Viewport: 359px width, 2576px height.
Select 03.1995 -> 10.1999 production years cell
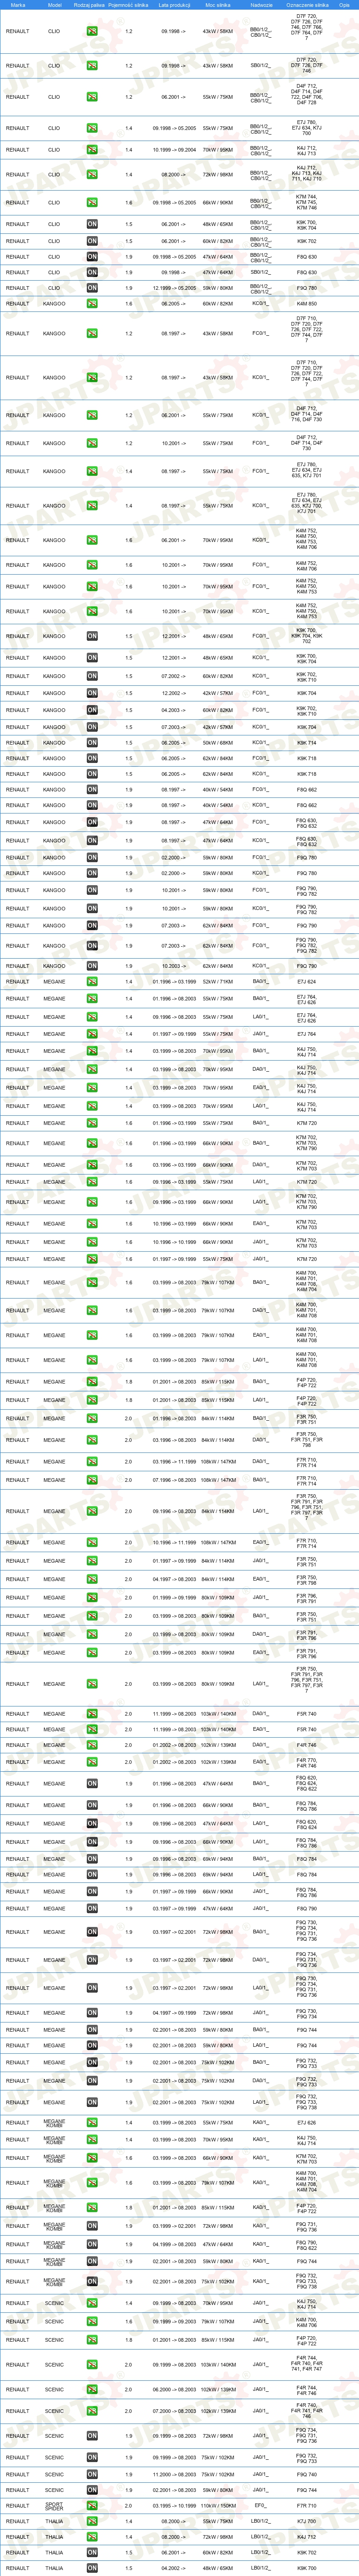[174, 2506]
